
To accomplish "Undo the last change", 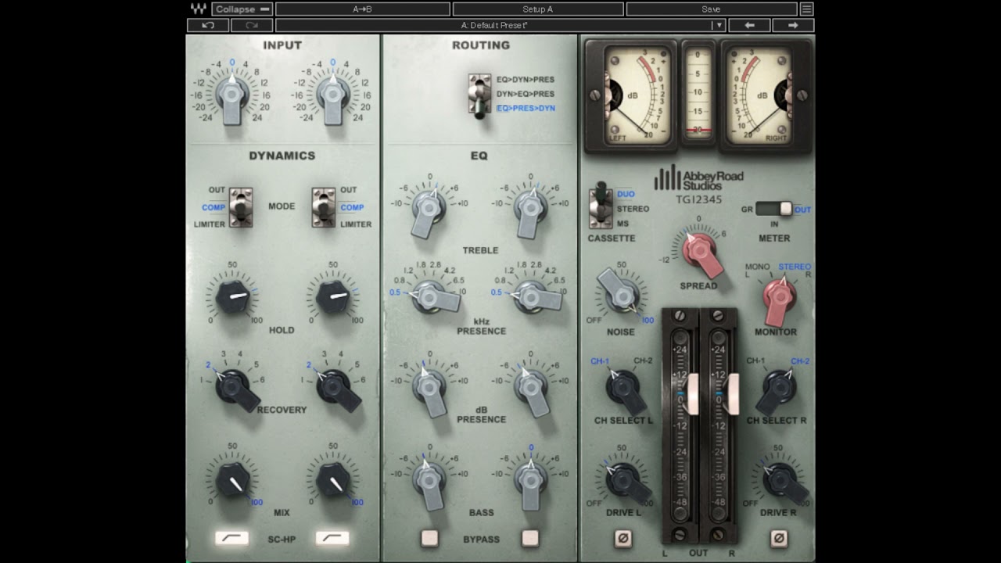I will 207,25.
